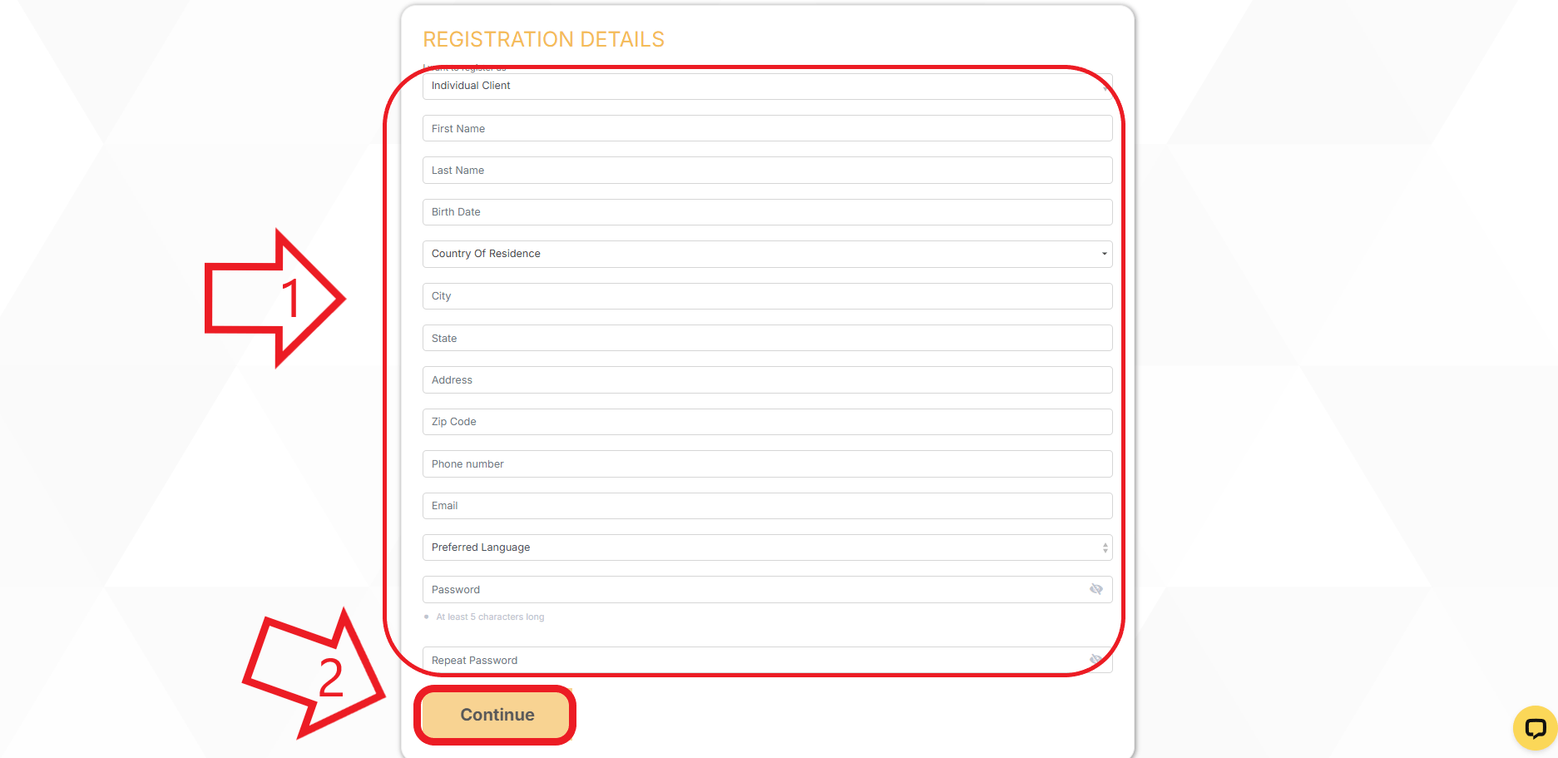Click the Registration Details heading

(543, 39)
